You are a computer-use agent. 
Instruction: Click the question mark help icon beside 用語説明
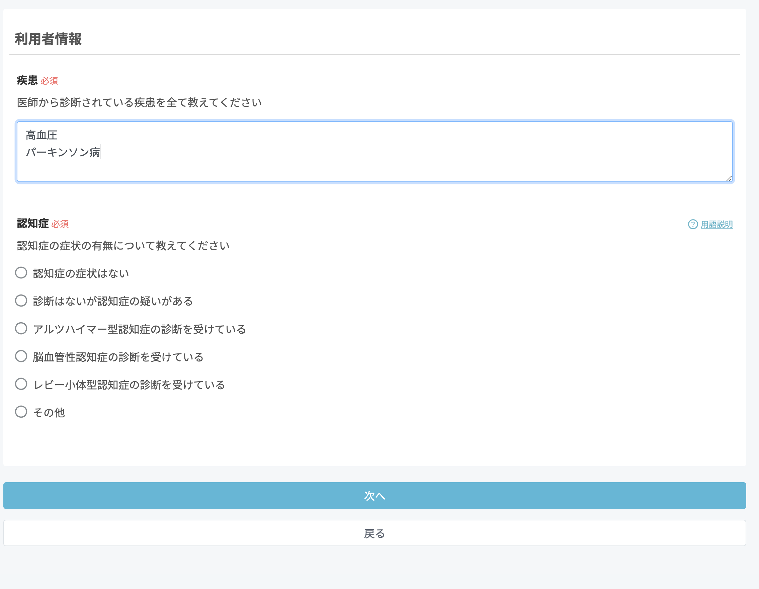point(693,225)
